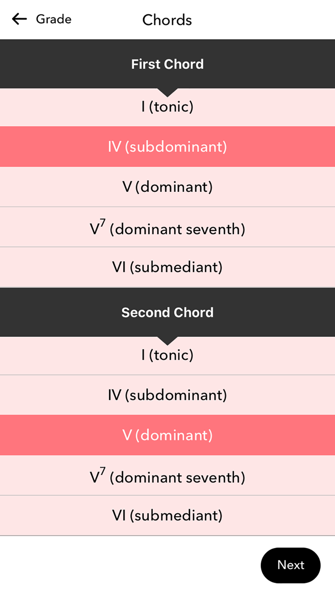Screen dimensions: 335x595
Task: Select V (dominant) as the First Chord
Action: click(167, 187)
